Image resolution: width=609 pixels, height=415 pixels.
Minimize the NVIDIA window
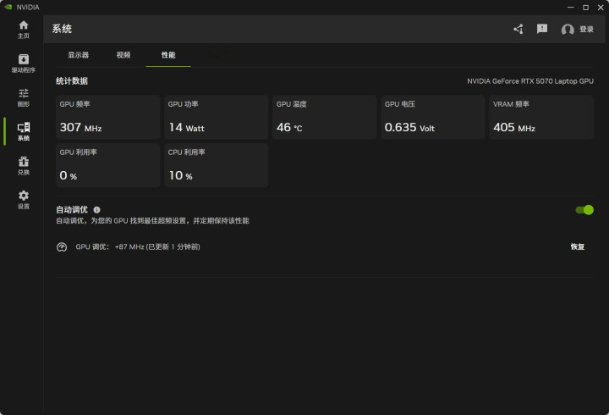click(x=571, y=8)
